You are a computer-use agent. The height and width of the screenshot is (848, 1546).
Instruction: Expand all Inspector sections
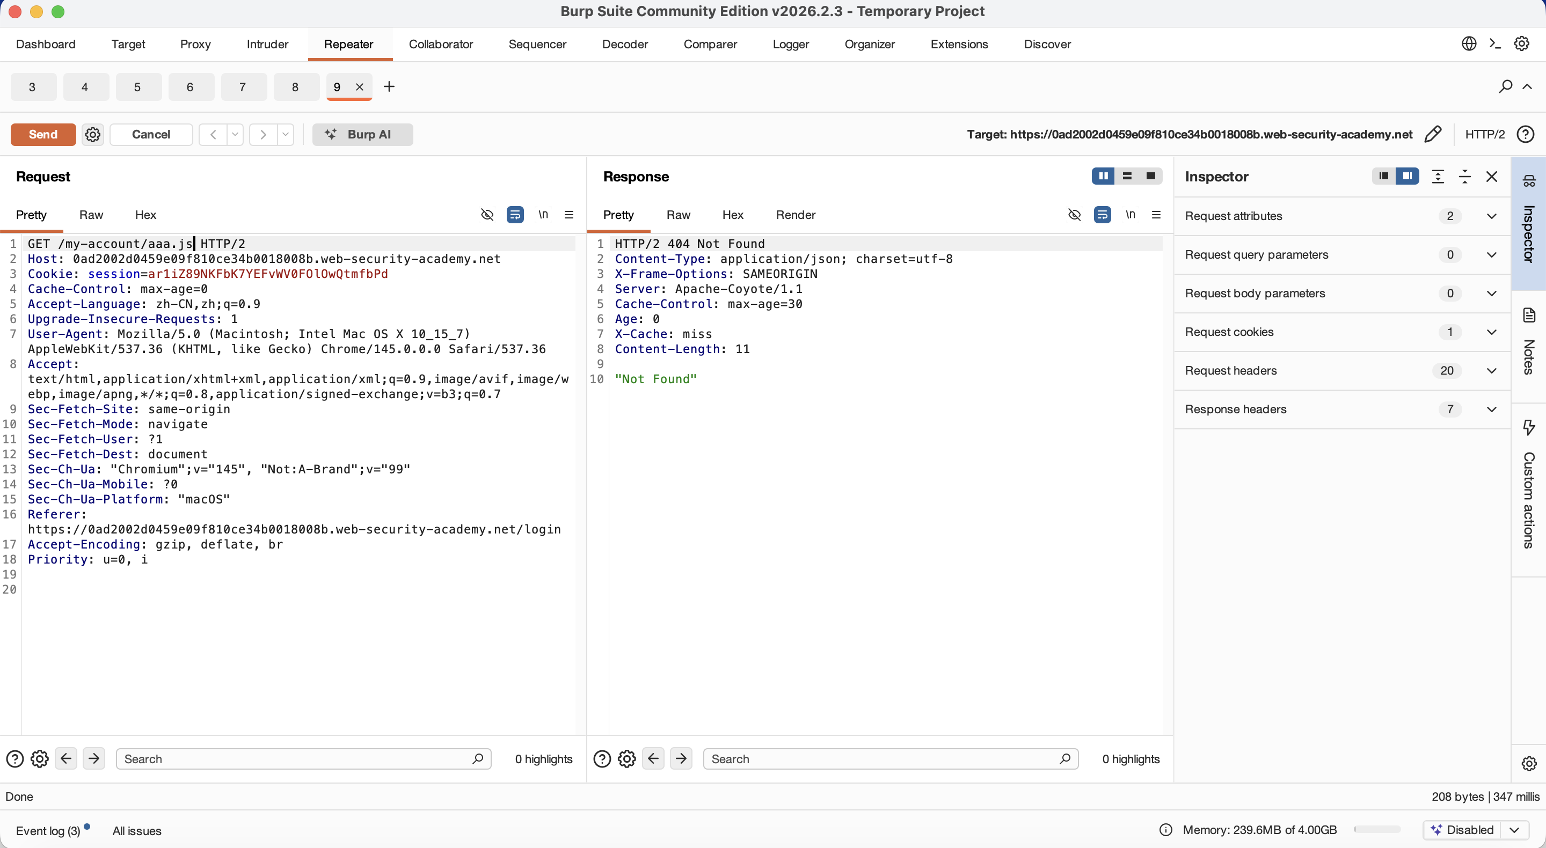coord(1438,177)
